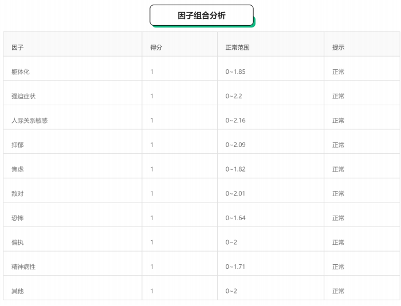
Task: Click the 焦虑 factor name
Action: [x=17, y=169]
